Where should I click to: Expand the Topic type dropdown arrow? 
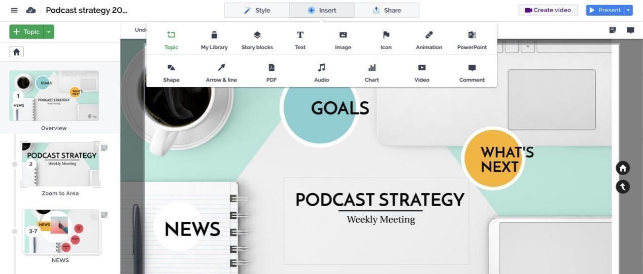pos(49,32)
